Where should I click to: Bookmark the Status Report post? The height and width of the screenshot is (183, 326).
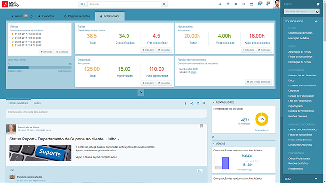pyautogui.click(x=202, y=126)
